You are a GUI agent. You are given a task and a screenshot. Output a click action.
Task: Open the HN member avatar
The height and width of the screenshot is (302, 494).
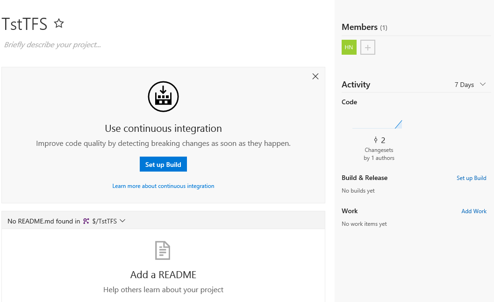[x=349, y=47]
